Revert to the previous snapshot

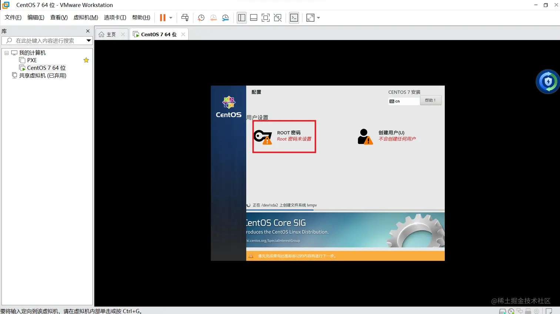tap(213, 18)
